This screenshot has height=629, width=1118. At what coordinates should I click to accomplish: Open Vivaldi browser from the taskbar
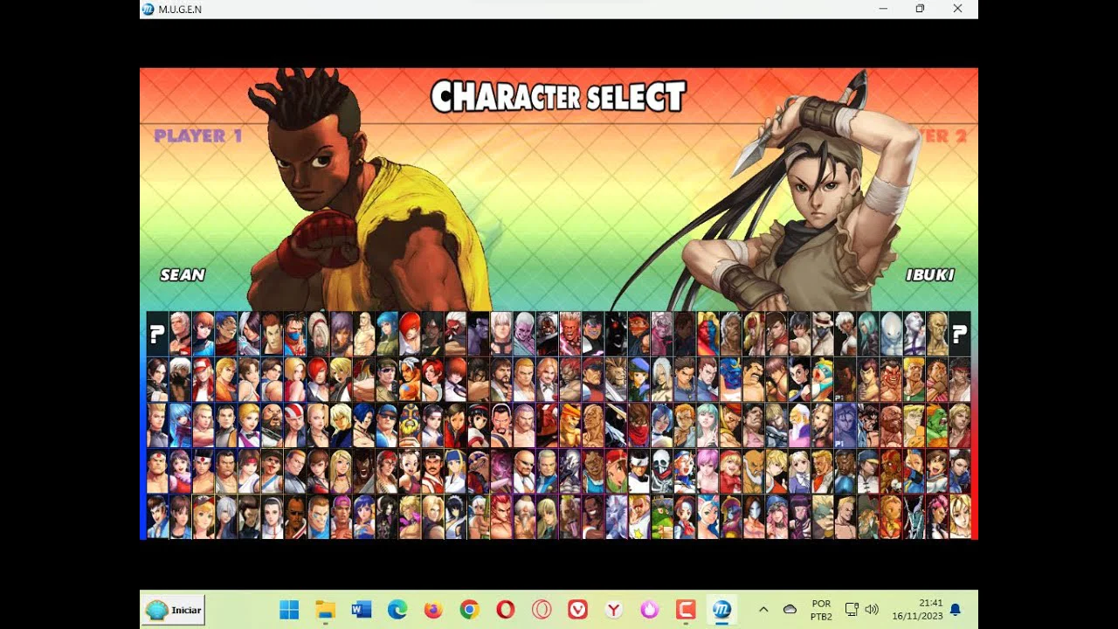(x=577, y=610)
